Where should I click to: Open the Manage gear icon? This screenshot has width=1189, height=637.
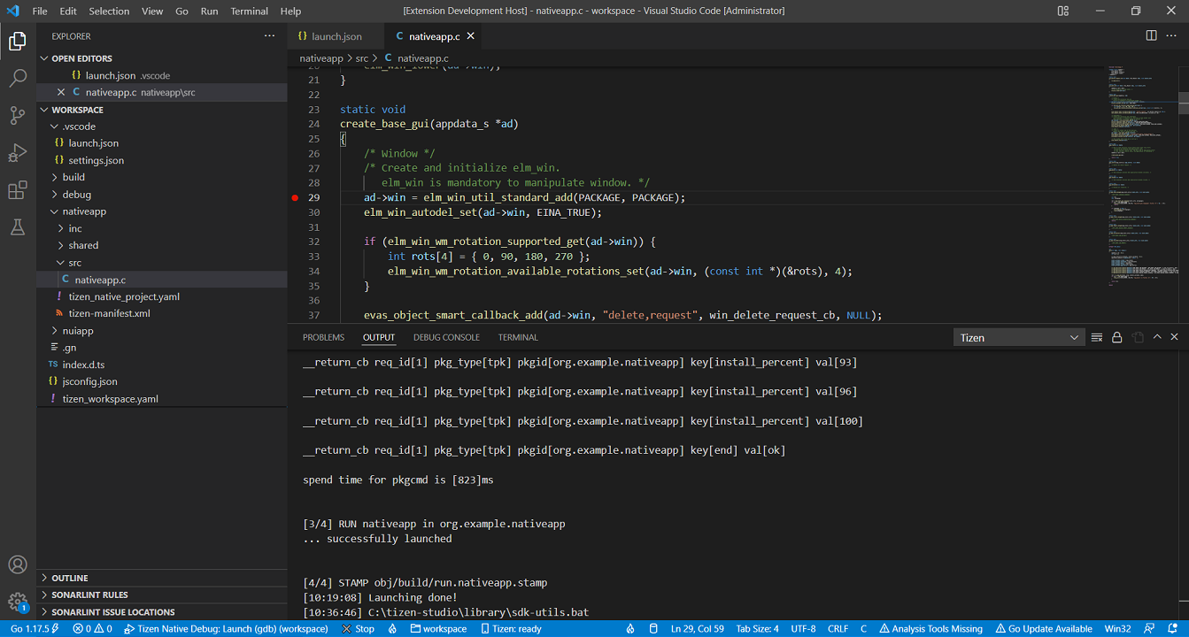(x=18, y=602)
